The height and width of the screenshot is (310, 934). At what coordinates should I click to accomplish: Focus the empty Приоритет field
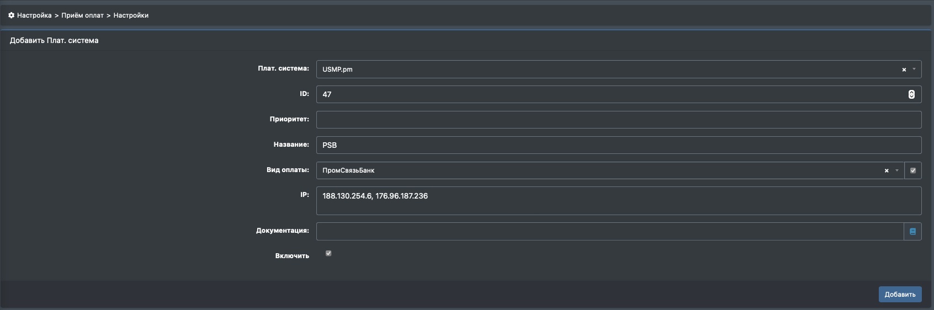coord(618,120)
